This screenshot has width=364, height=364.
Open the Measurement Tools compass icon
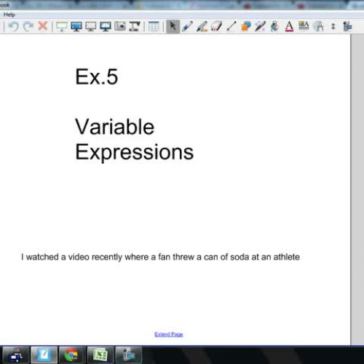coord(319,26)
